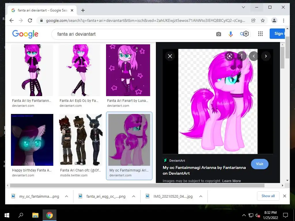The width and height of the screenshot is (295, 221).
Task: Reload the Google search page
Action: coord(30,20)
